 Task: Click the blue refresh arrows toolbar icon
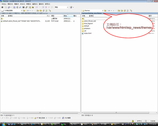pos(20,7)
